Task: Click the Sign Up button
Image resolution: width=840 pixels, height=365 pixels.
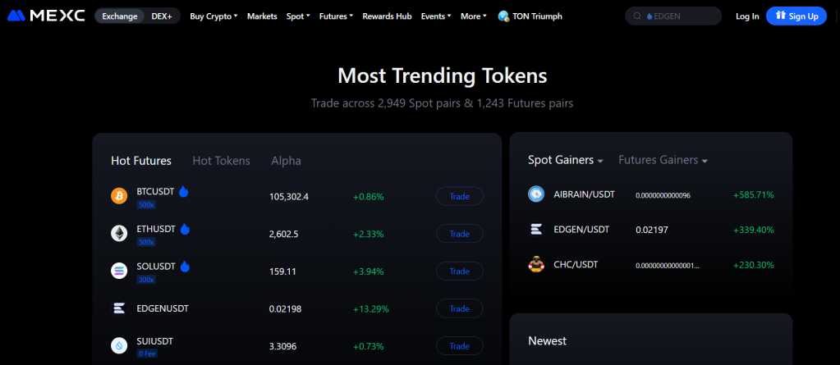Action: 796,16
